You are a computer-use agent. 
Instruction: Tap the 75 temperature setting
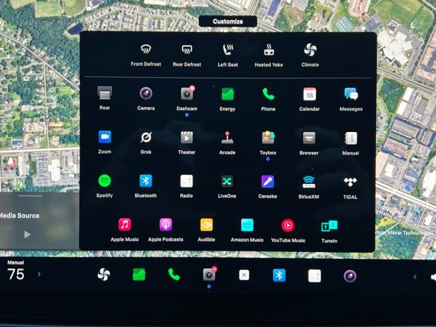click(16, 275)
